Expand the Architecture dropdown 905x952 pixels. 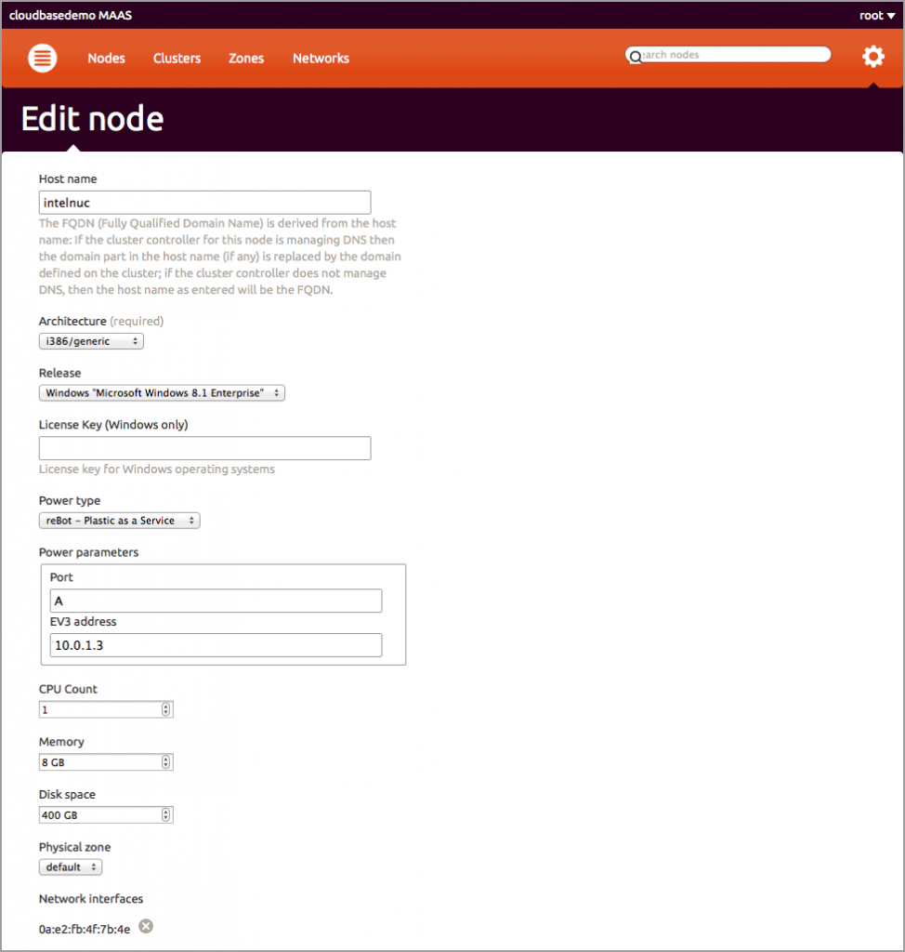click(x=91, y=341)
